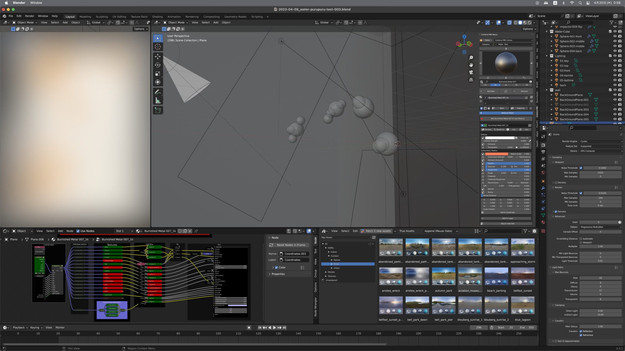Click the Add New button in the Extreme PBR panel

coord(490,91)
